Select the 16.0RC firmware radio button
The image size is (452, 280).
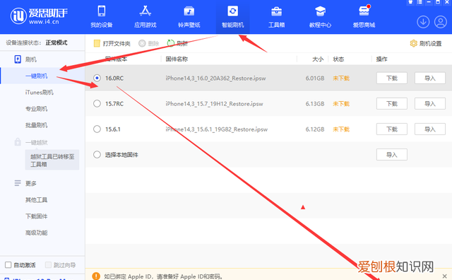(x=97, y=78)
